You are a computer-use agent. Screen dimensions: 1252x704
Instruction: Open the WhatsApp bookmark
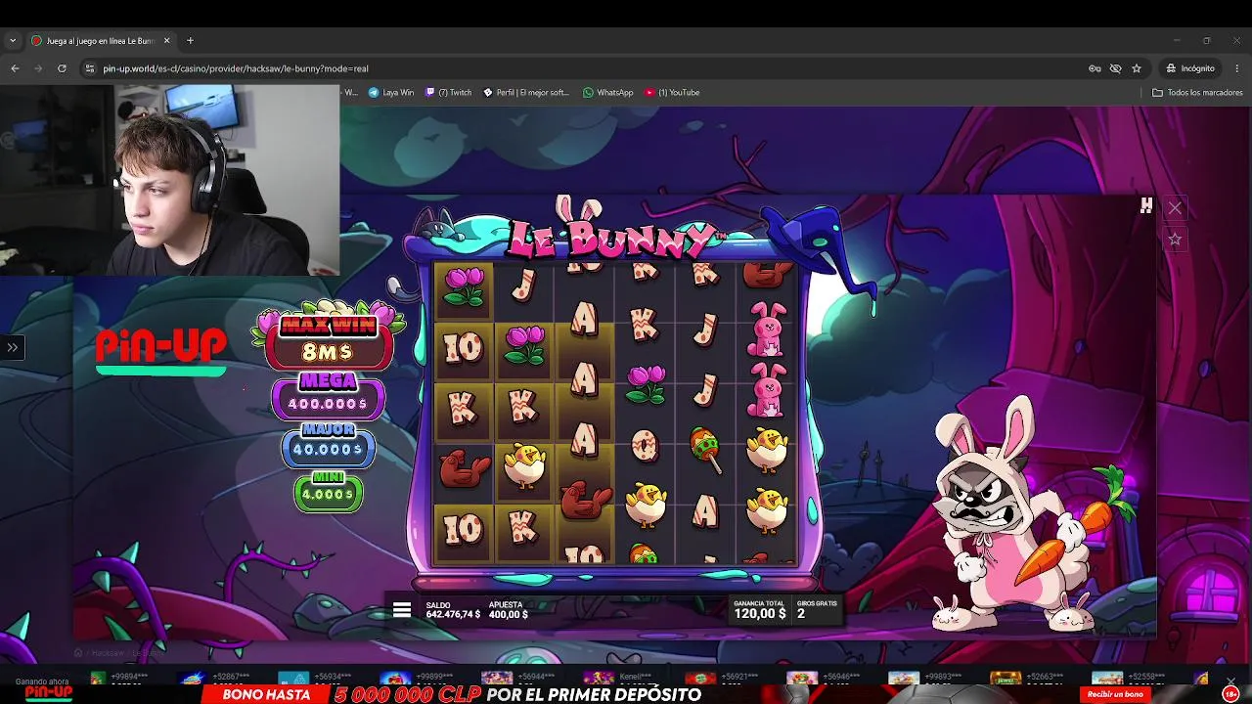click(607, 93)
